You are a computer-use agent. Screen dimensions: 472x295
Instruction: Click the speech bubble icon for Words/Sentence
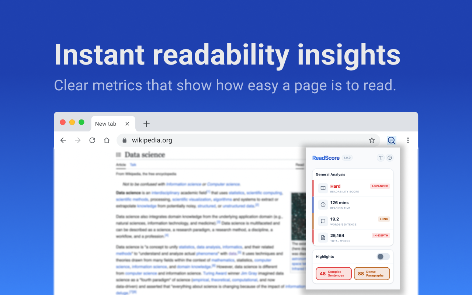click(323, 221)
